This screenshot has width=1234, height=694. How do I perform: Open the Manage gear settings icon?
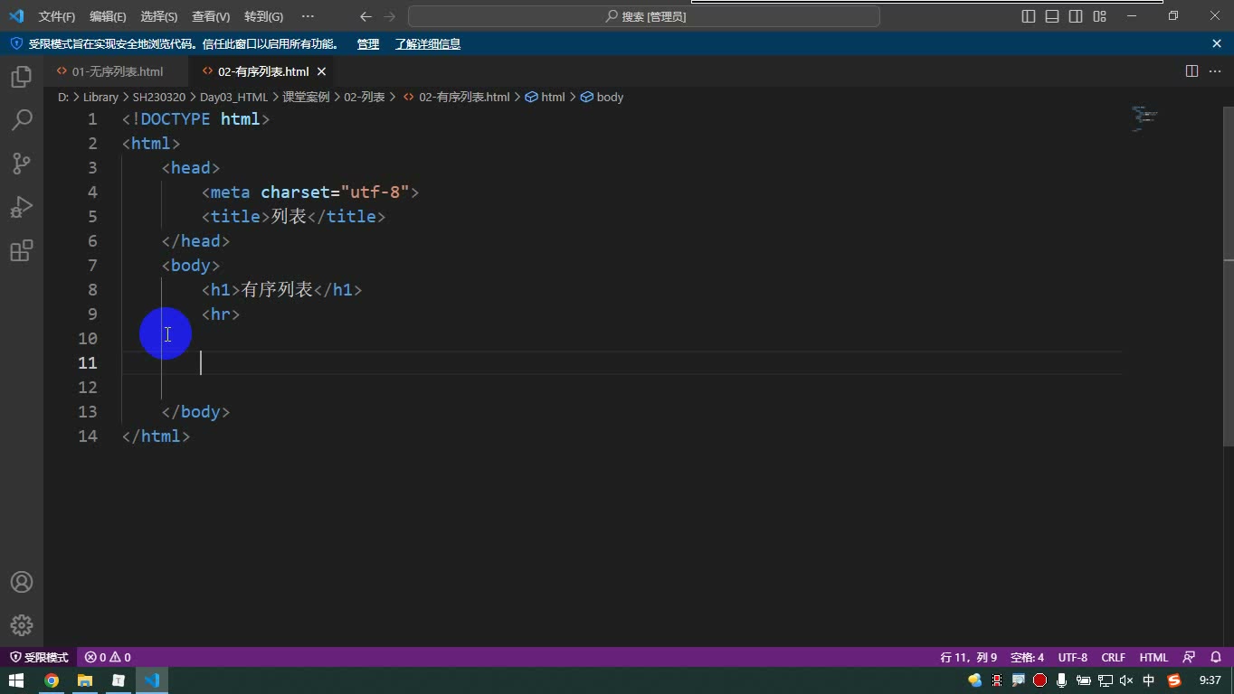coord(22,625)
